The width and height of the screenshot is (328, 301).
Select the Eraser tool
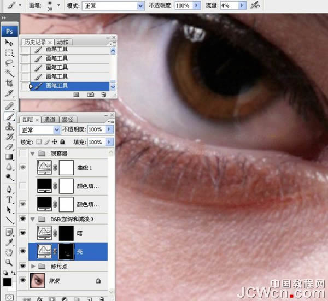9,146
